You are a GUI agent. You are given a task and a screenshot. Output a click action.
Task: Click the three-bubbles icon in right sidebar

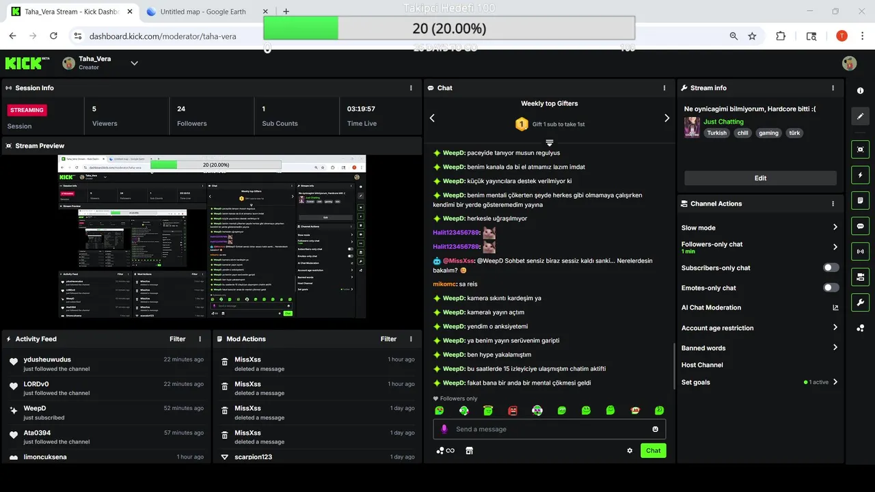[860, 328]
